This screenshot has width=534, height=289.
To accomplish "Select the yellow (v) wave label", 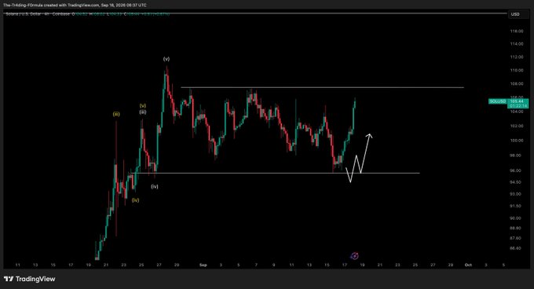I will [x=143, y=106].
